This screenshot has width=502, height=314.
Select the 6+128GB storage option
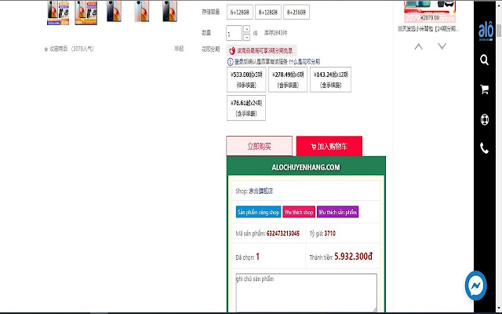240,13
